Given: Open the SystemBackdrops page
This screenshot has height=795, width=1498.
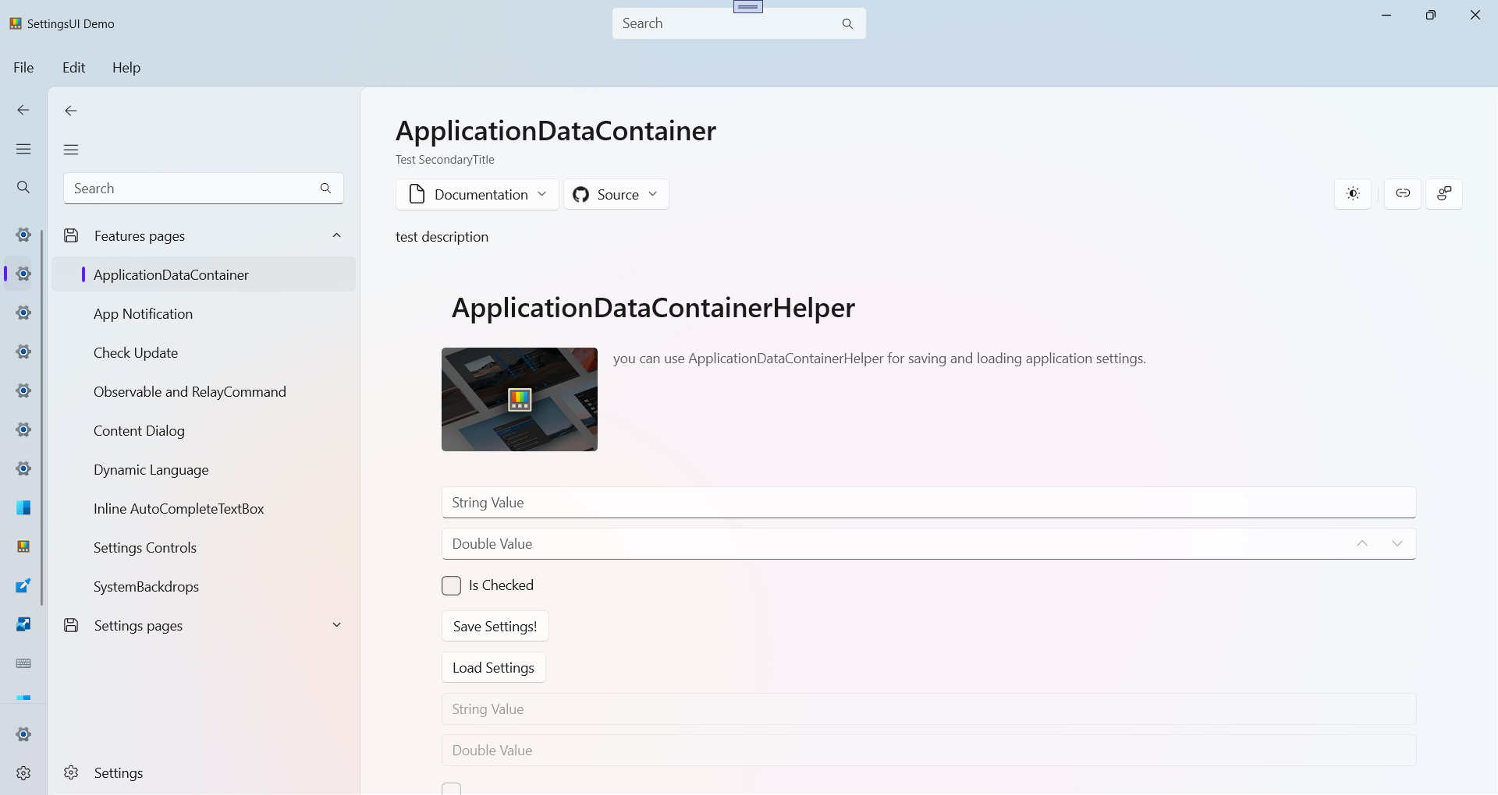Looking at the screenshot, I should click(x=204, y=586).
